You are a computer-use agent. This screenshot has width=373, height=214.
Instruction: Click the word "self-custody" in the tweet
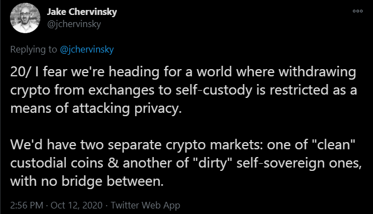pyautogui.click(x=214, y=90)
